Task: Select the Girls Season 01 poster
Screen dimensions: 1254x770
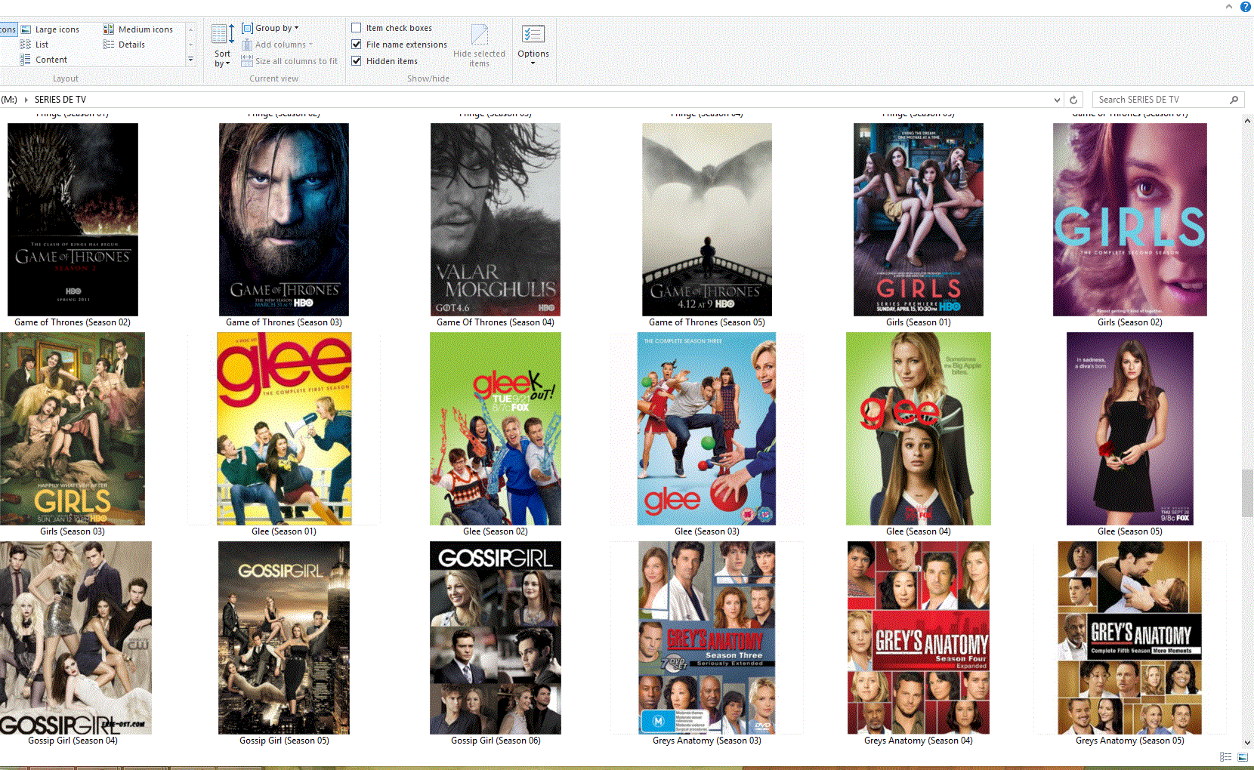Action: (x=919, y=220)
